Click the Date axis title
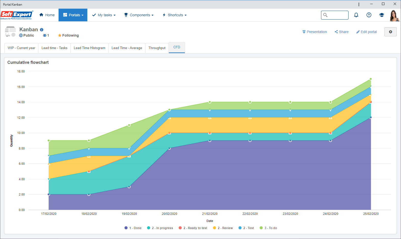Screen dimensions: 401x239 (x=210, y=221)
